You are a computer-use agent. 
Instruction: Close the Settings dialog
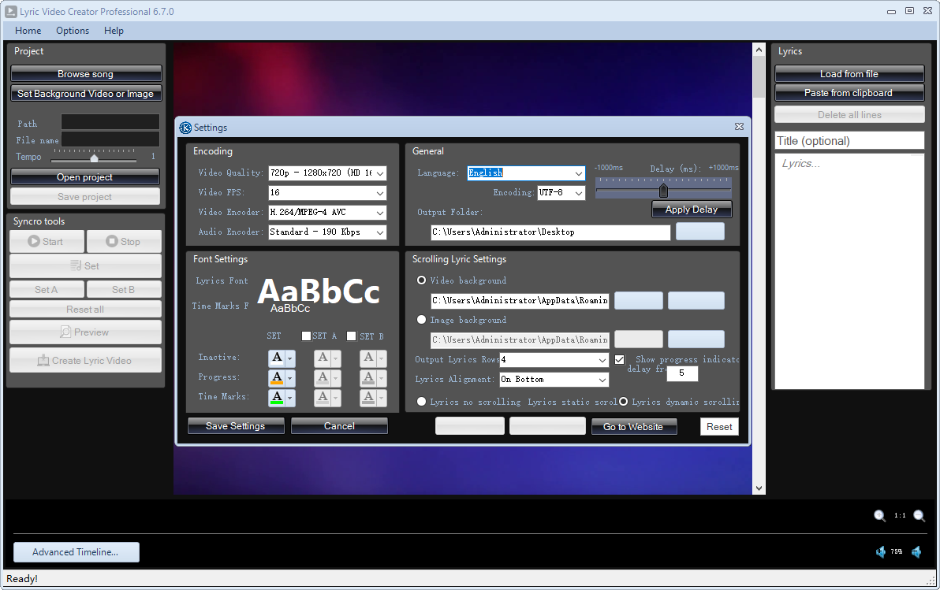pyautogui.click(x=739, y=127)
